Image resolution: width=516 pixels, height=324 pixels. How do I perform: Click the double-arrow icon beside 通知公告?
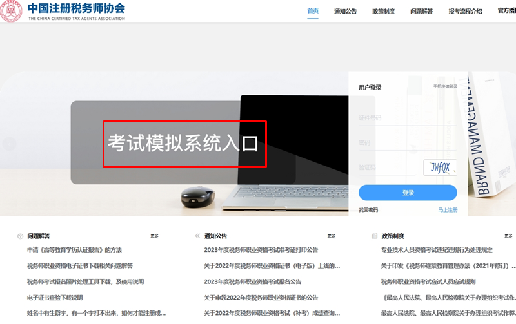point(197,236)
